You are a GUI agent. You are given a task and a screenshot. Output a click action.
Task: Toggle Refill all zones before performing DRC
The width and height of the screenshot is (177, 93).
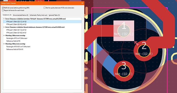(x=3, y=8)
